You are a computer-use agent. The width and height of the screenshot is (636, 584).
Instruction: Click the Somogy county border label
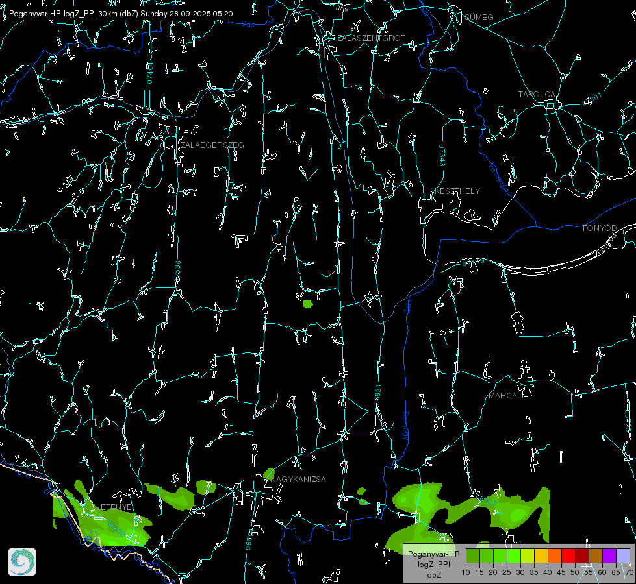(405, 426)
